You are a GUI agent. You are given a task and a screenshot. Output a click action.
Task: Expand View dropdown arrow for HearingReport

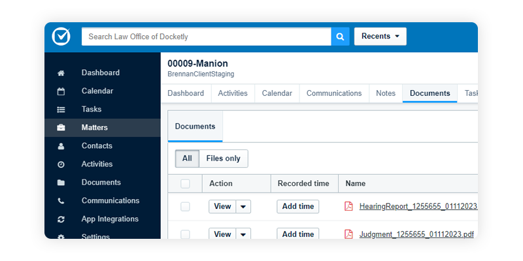click(243, 207)
